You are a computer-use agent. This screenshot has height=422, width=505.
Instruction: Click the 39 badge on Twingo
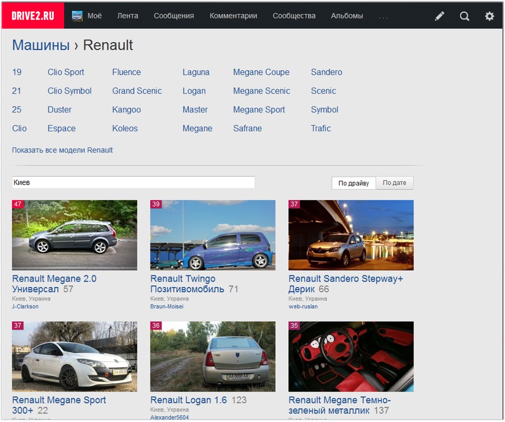tap(156, 204)
